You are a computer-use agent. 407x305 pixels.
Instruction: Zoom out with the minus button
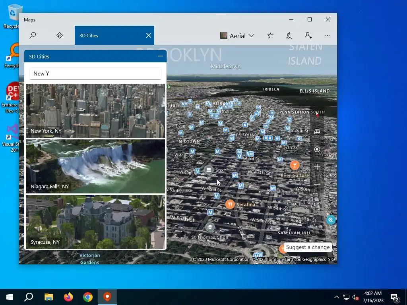(x=317, y=184)
